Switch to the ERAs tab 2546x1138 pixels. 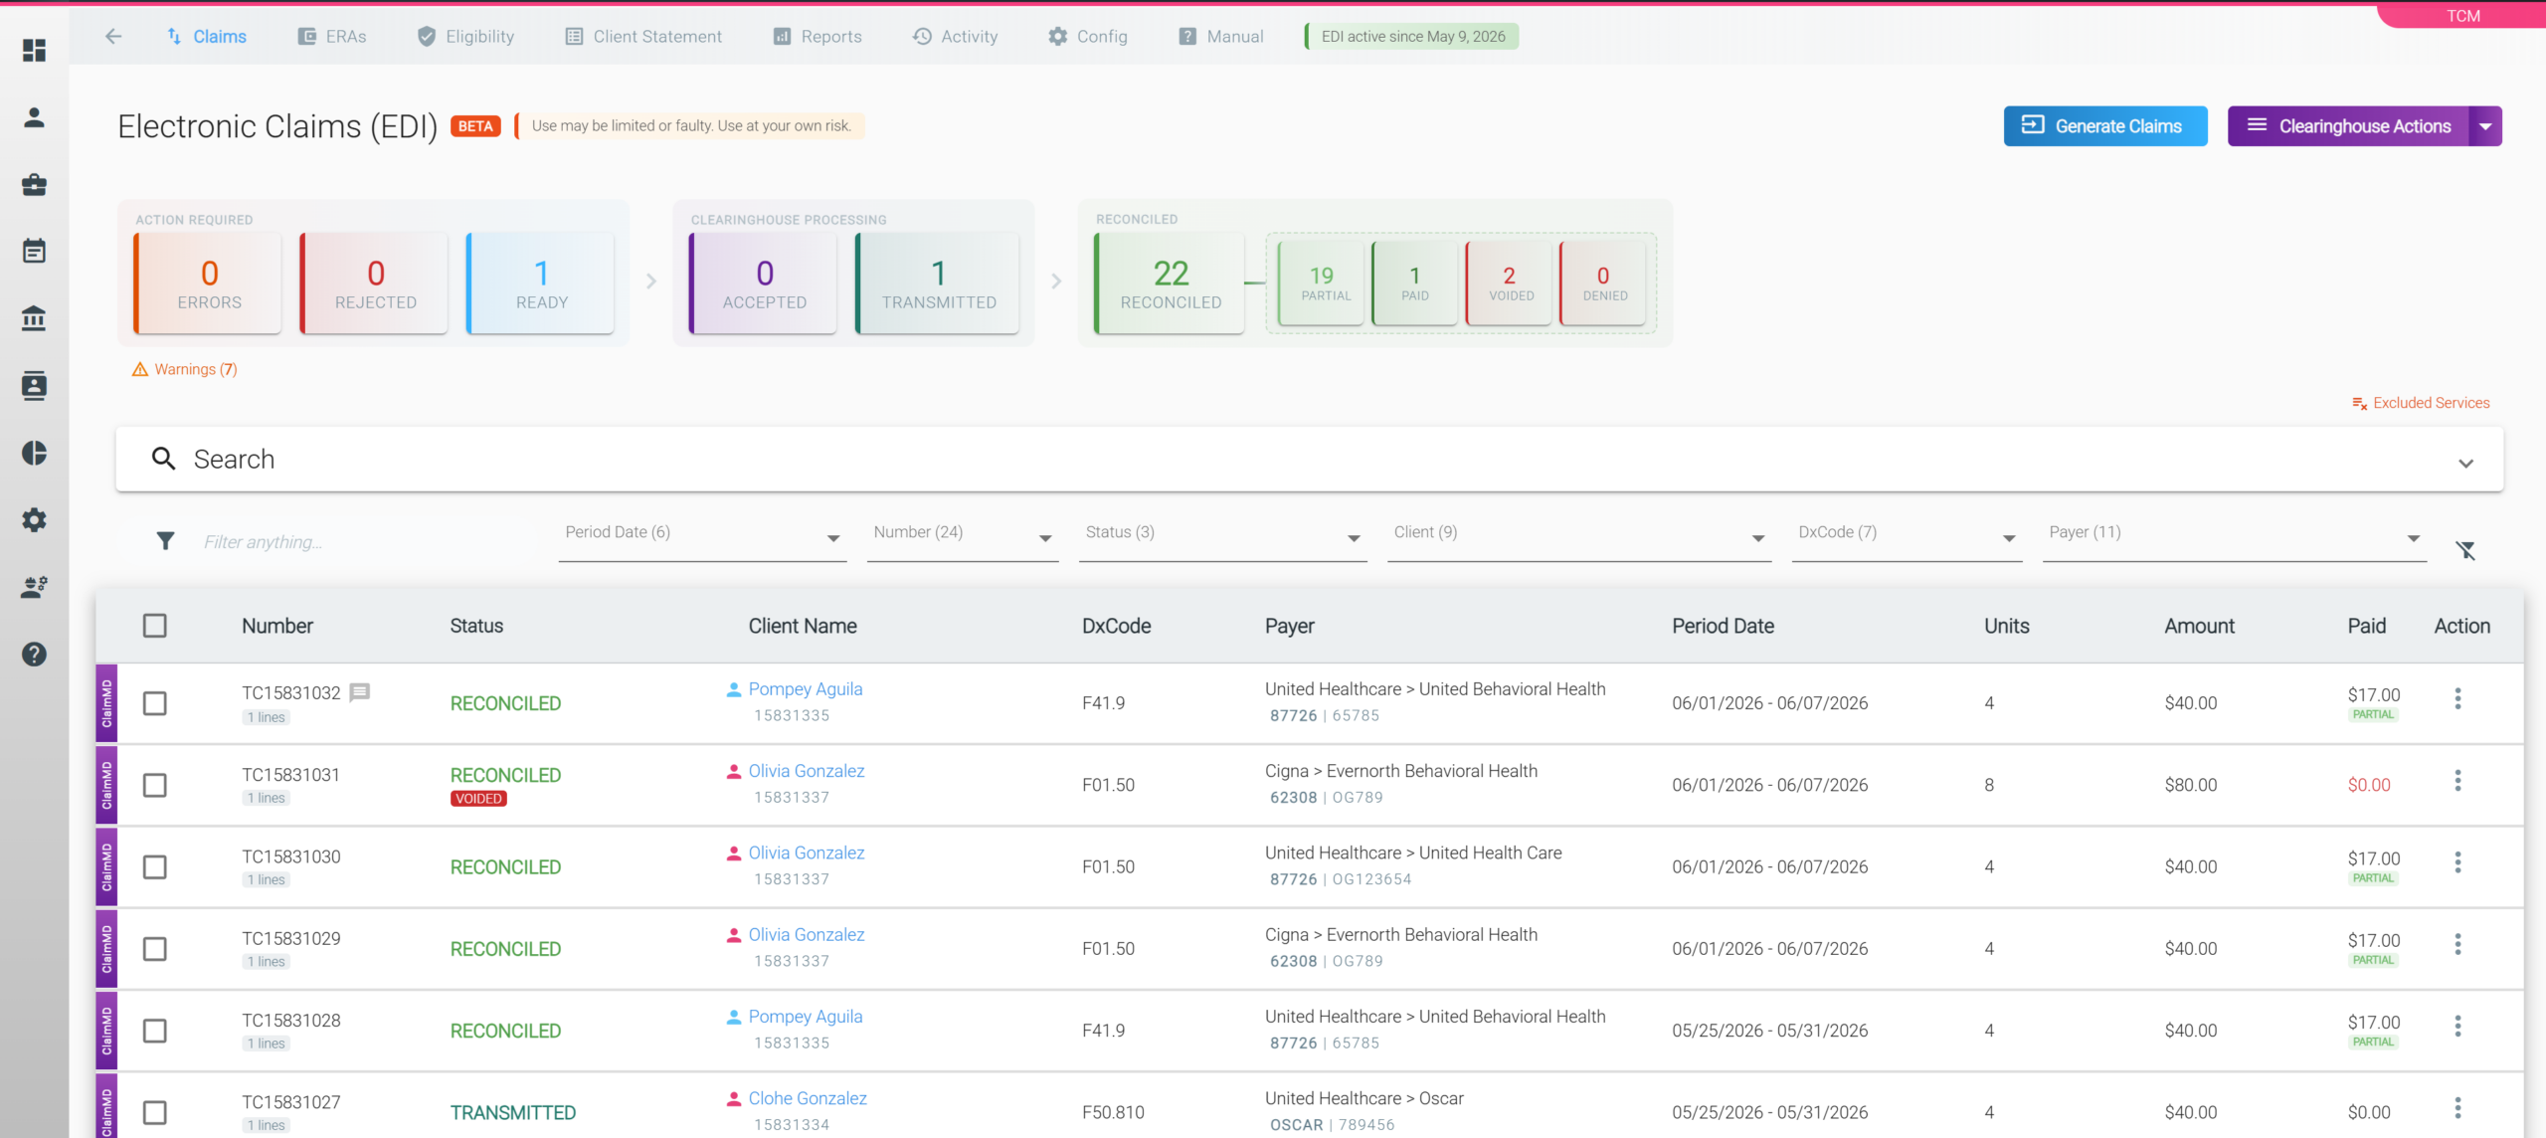[x=332, y=36]
